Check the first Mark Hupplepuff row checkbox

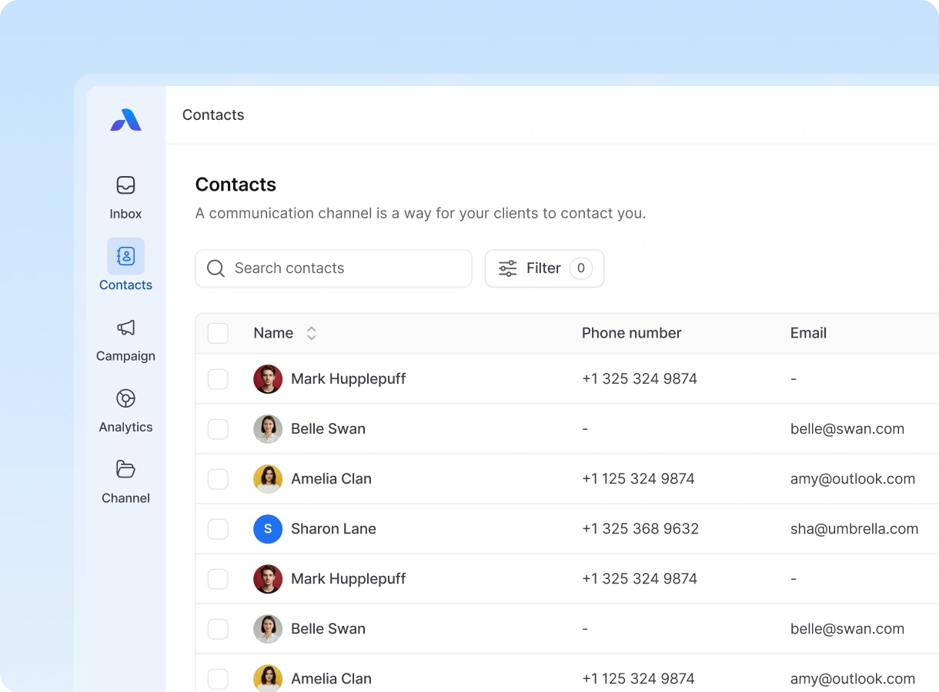pyautogui.click(x=218, y=379)
